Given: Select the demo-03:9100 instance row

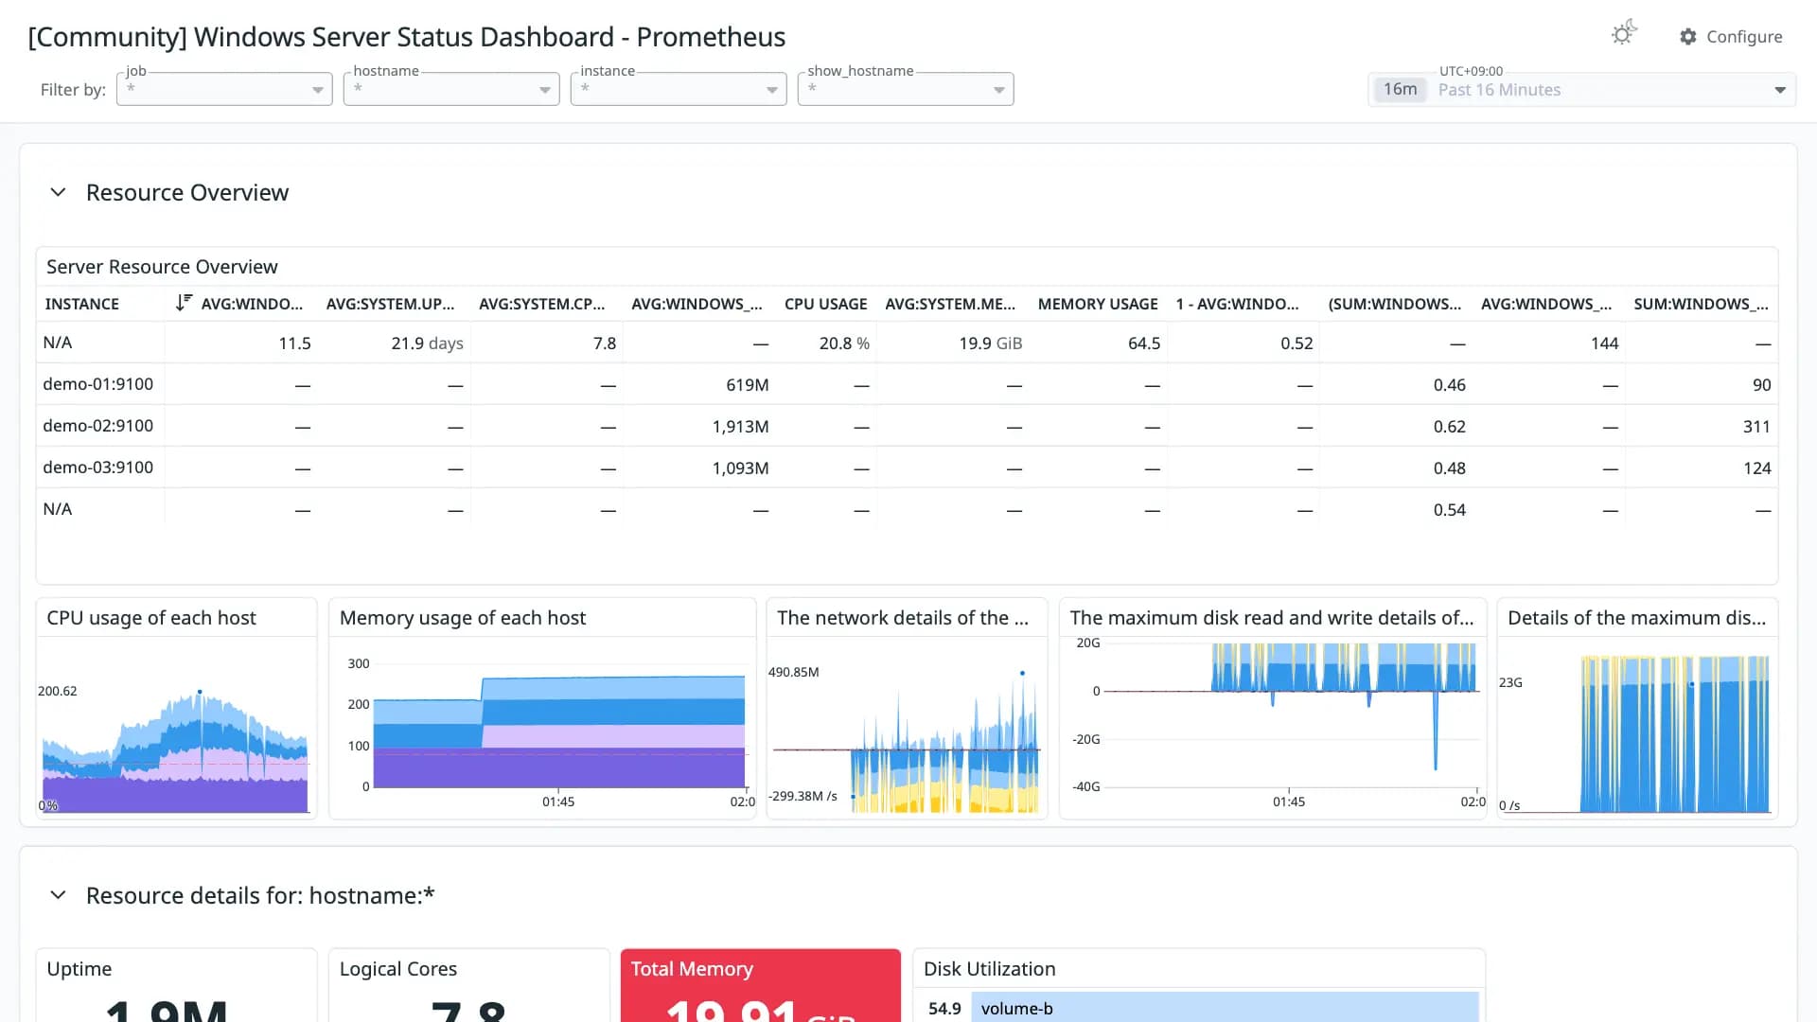Looking at the screenshot, I should 907,467.
